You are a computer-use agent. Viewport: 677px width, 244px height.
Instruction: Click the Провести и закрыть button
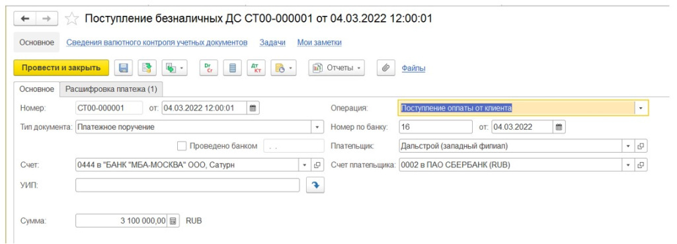[61, 68]
